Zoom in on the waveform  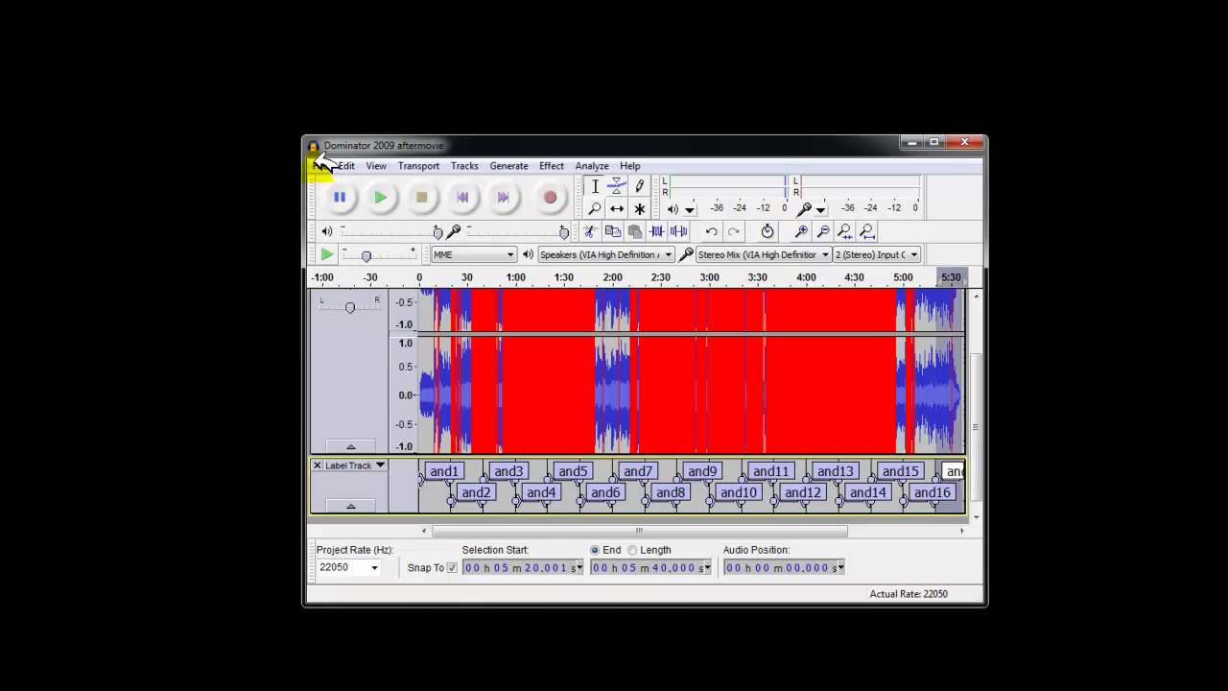click(801, 231)
